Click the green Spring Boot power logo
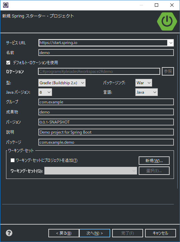180x242 pixels. 167,21
